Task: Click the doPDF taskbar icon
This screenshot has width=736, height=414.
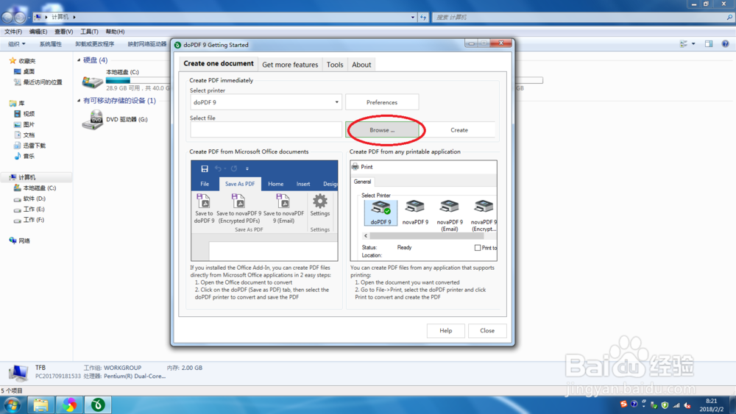Action: [98, 404]
